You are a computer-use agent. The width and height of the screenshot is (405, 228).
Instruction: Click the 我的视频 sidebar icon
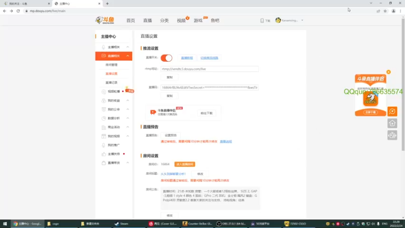(104, 136)
